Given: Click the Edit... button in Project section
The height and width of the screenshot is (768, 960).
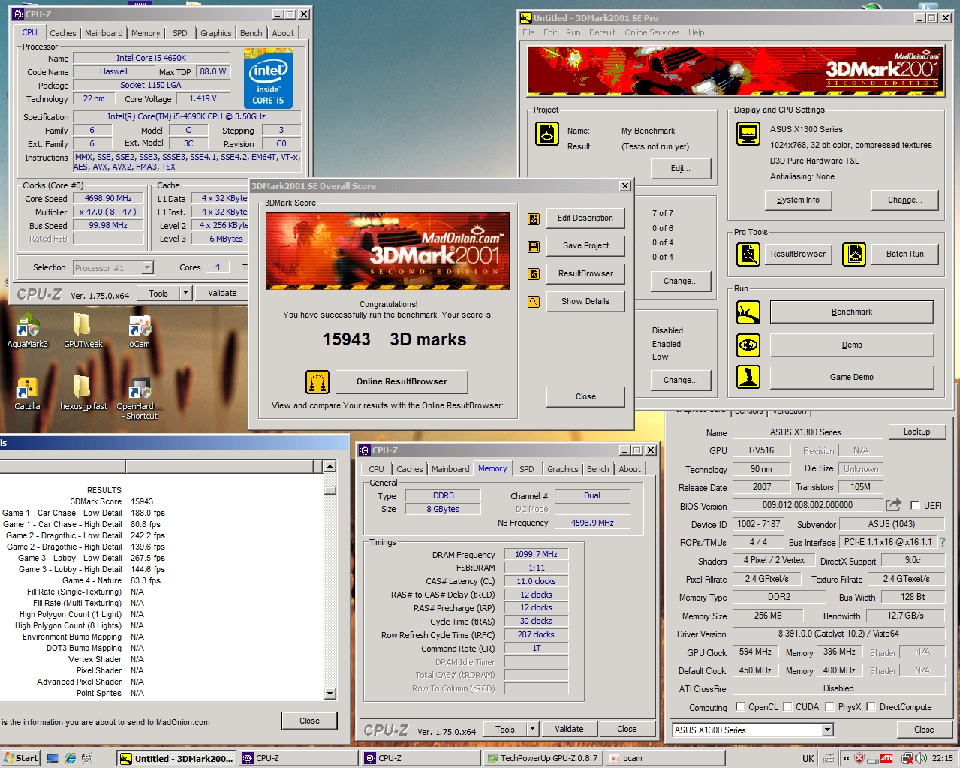Looking at the screenshot, I should (x=680, y=169).
